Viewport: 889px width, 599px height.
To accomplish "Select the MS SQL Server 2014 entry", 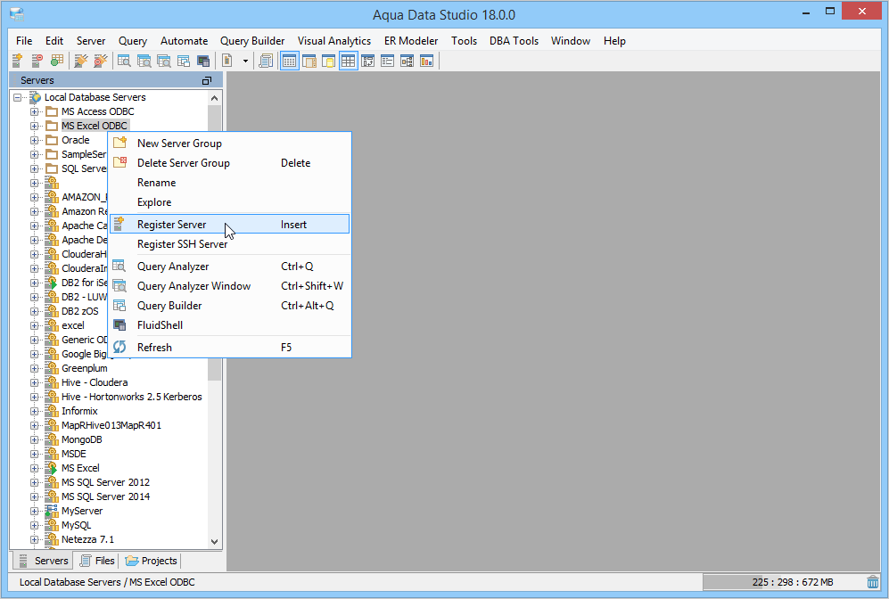I will [x=105, y=496].
